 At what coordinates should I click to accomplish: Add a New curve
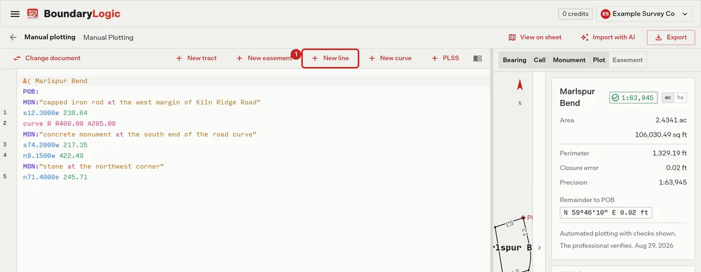390,58
